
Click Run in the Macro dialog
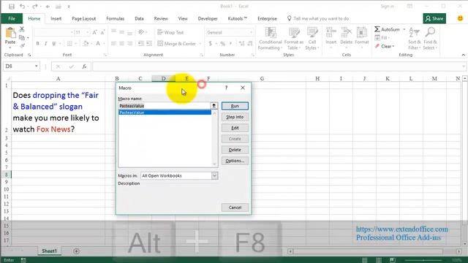pos(235,106)
